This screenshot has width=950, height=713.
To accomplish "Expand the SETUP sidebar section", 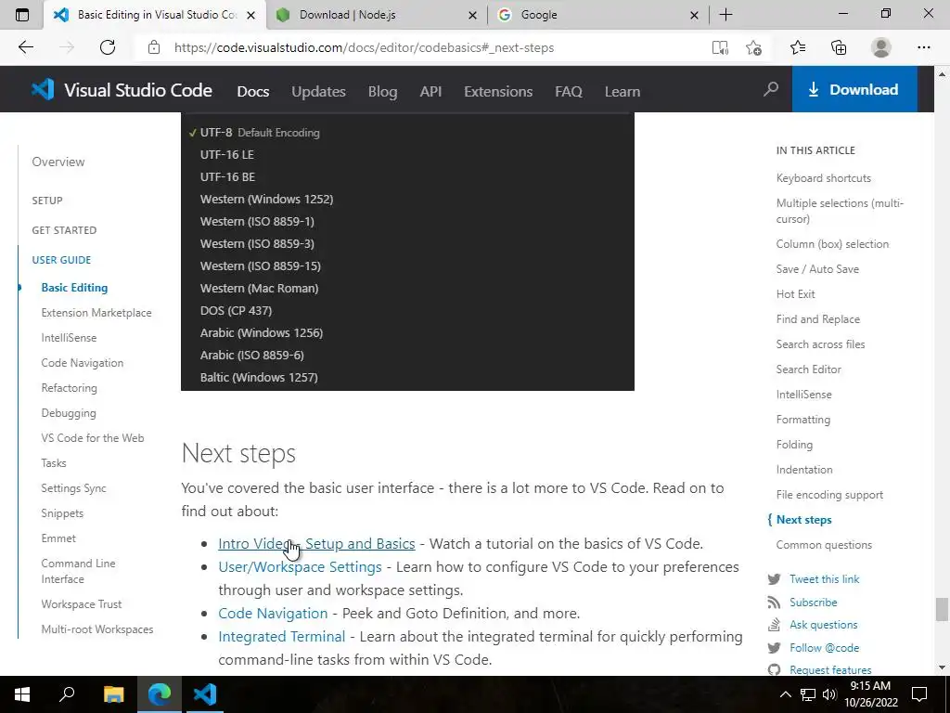I will tap(47, 201).
